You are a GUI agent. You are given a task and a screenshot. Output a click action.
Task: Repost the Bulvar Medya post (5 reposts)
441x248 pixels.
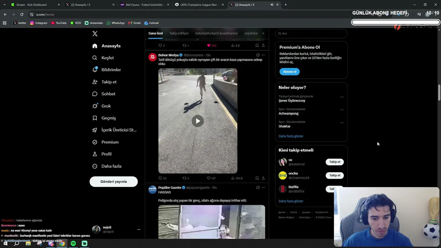(184, 178)
